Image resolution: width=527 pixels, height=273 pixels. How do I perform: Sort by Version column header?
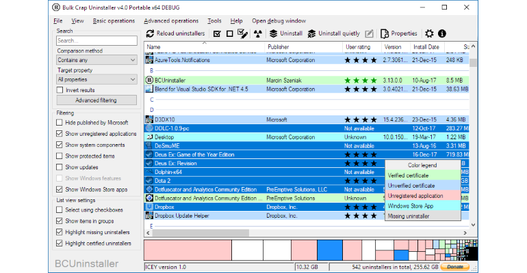(396, 47)
